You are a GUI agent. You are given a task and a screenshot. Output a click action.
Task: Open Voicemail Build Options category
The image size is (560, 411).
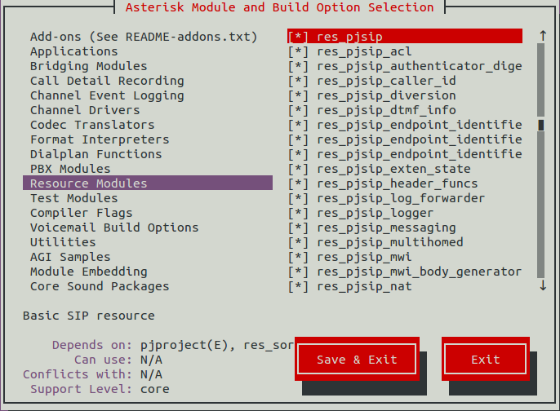[114, 228]
